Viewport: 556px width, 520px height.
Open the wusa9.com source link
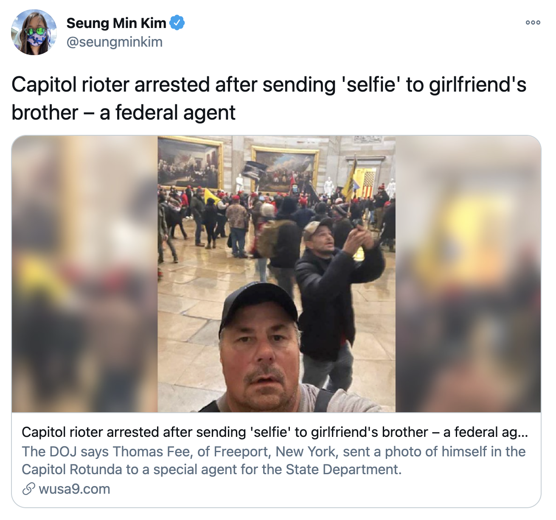pyautogui.click(x=74, y=489)
